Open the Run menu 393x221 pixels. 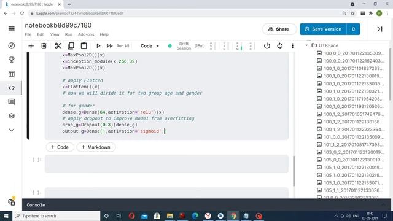coord(68,34)
